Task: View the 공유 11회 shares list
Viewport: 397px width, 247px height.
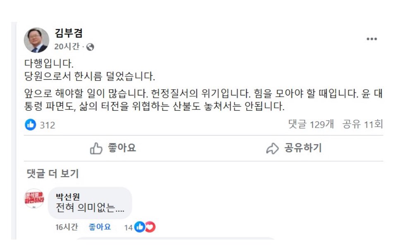Action: click(x=363, y=124)
